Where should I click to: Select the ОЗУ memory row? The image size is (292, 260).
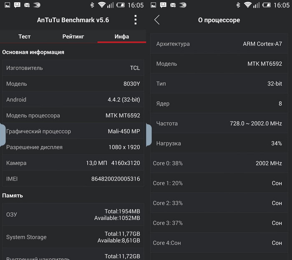coord(73,214)
